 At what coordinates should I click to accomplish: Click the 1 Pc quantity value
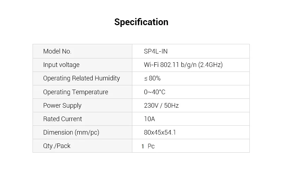pyautogui.click(x=148, y=146)
